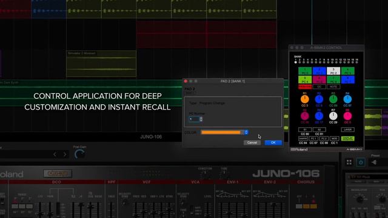
Task: Select green pad 4 in A-88MK2 Control
Action: tap(347, 71)
